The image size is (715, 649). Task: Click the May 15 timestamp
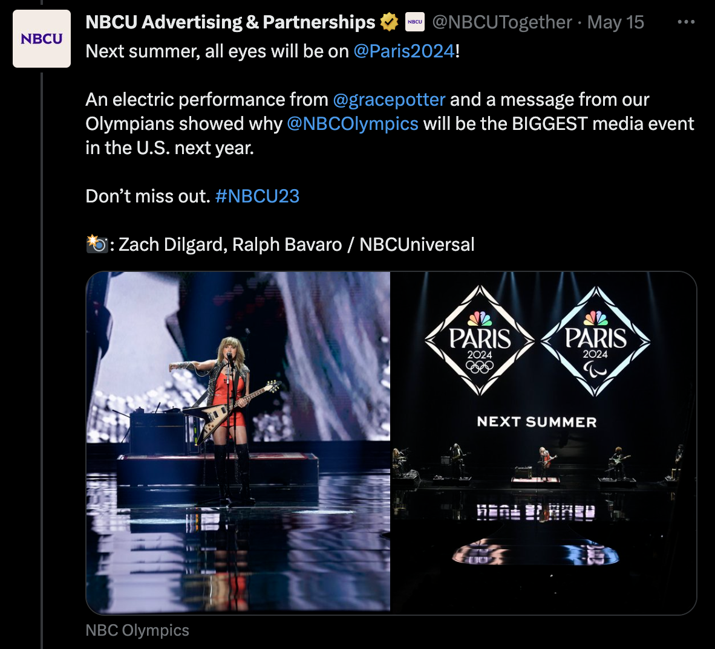coord(616,22)
